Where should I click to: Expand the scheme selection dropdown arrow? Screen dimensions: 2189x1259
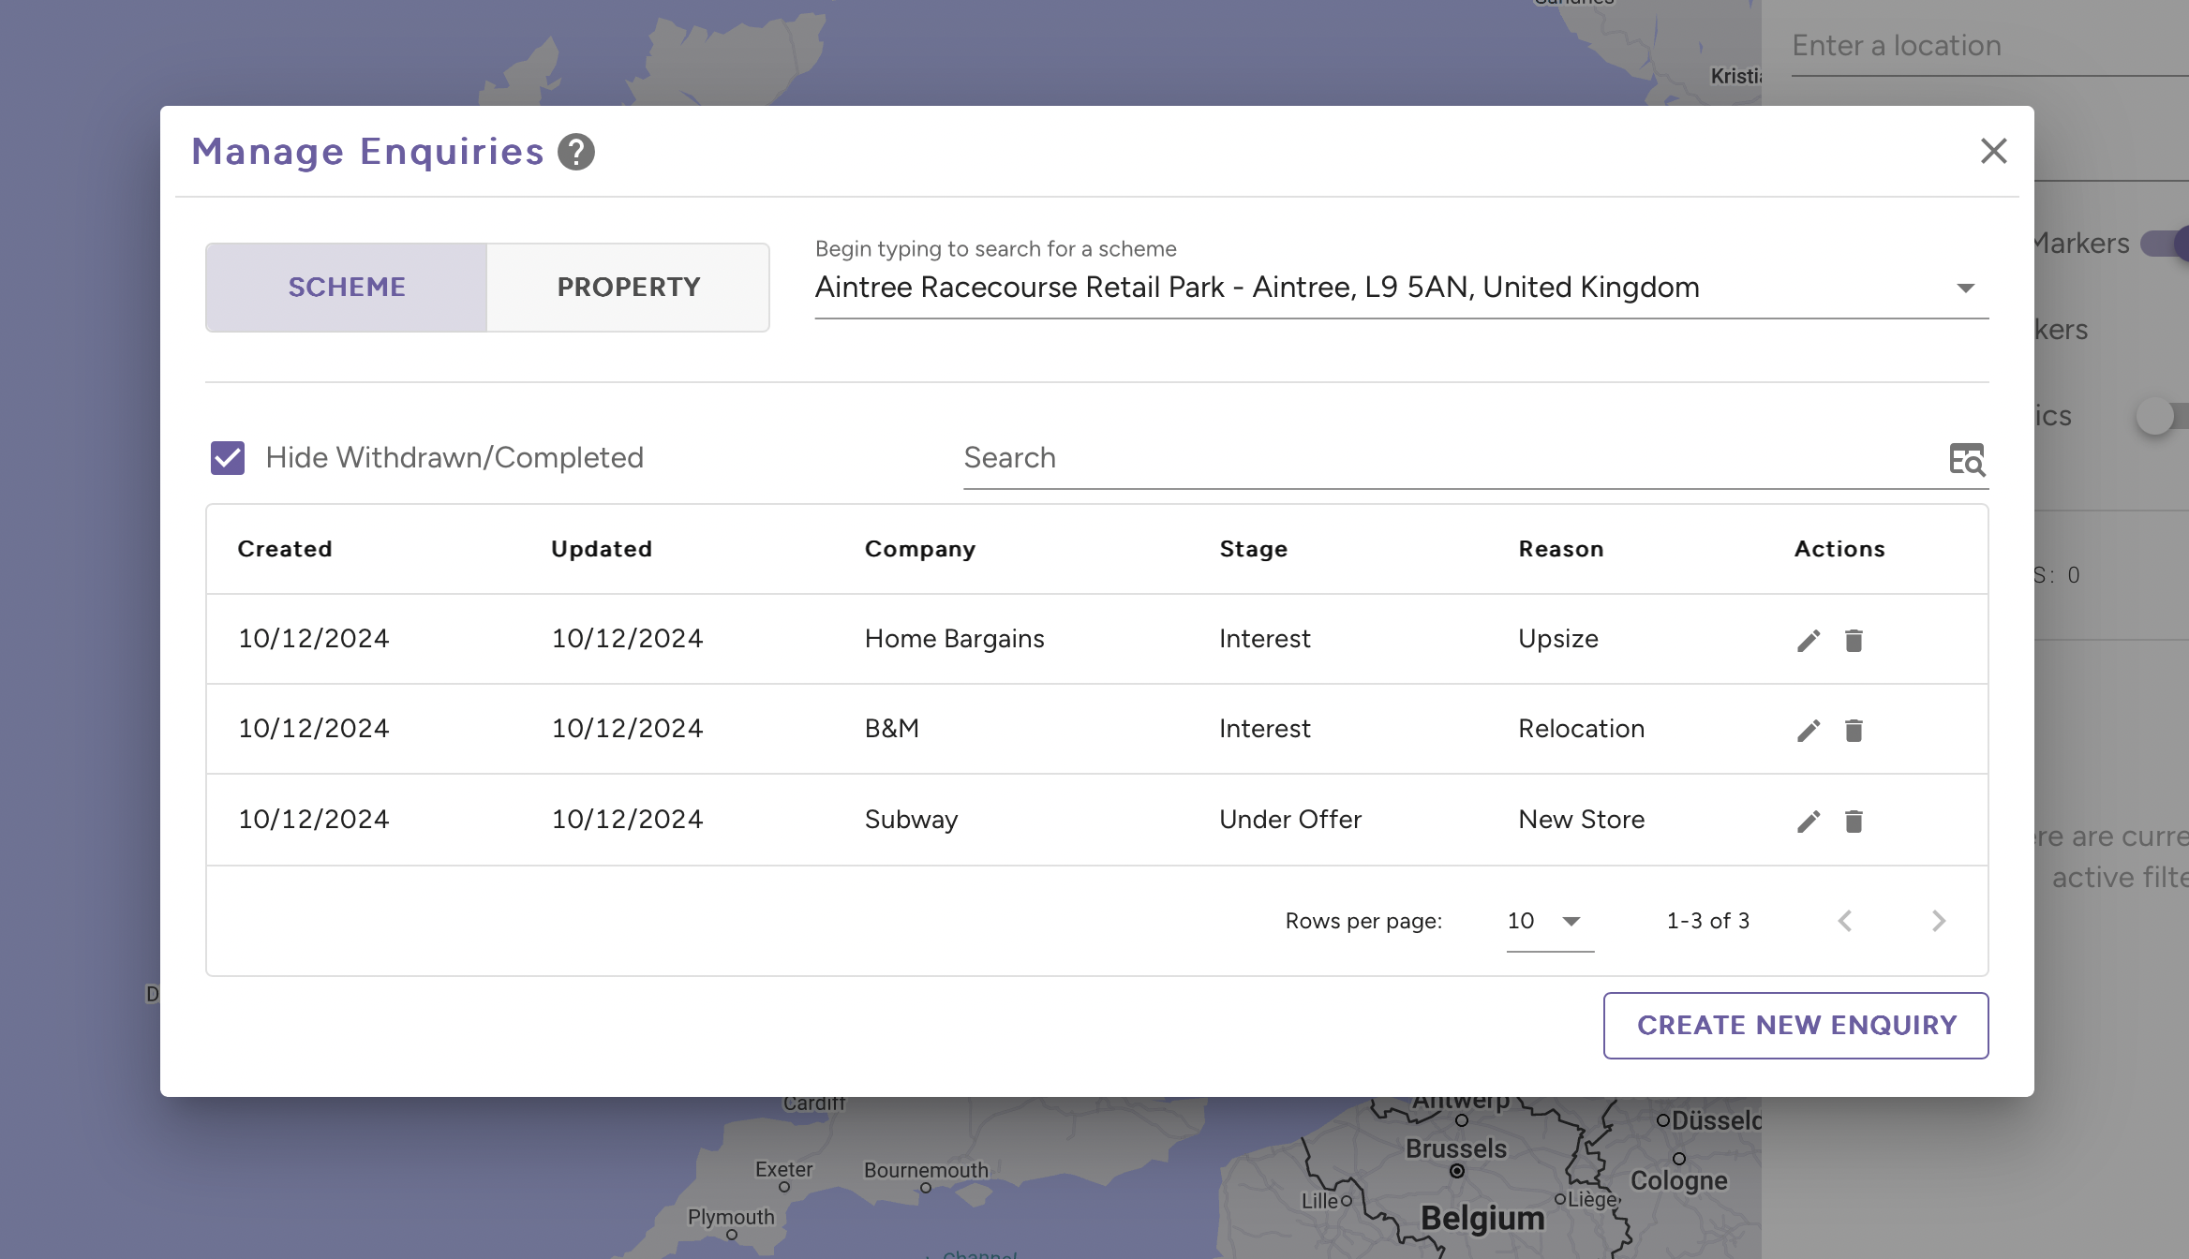1966,289
